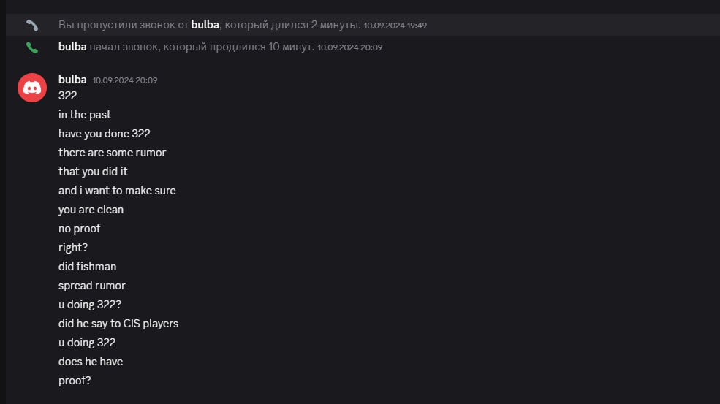Select the message "there are some rumor"

click(112, 153)
